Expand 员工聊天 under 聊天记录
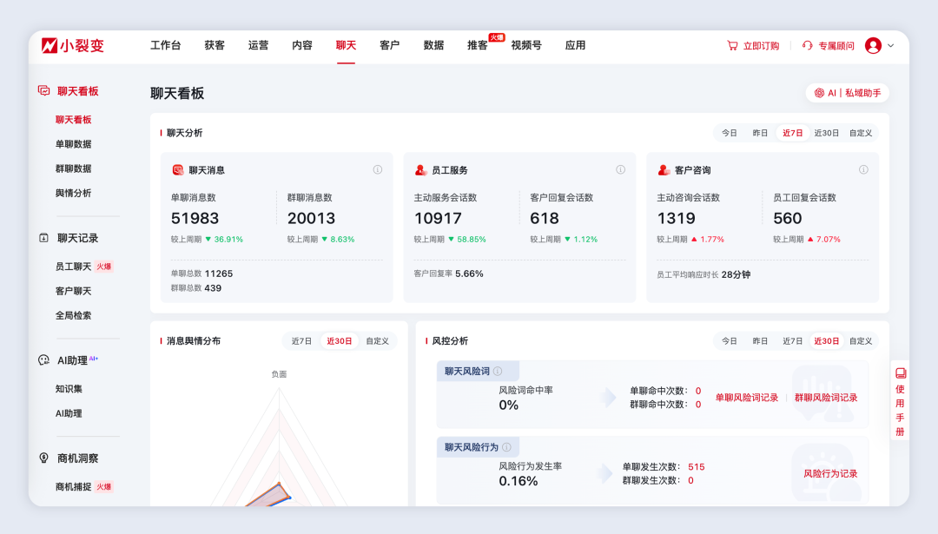The width and height of the screenshot is (938, 534). (73, 266)
